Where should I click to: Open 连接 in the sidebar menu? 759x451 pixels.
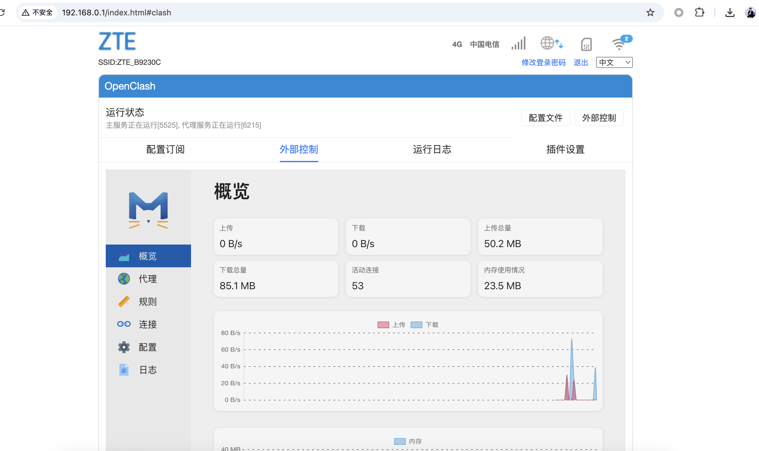(148, 324)
